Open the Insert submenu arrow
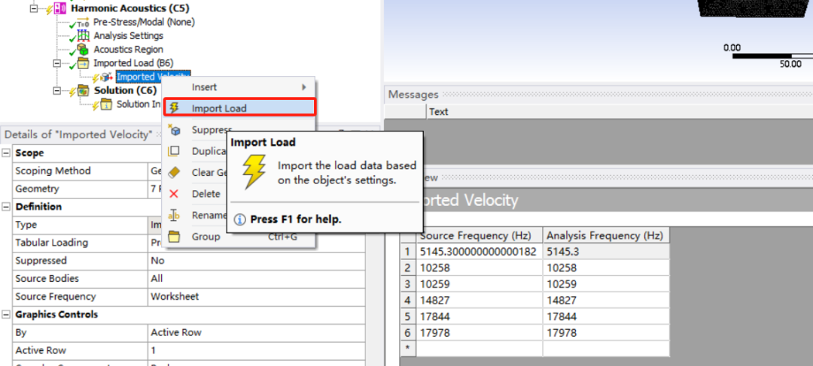The width and height of the screenshot is (813, 366). tap(304, 87)
